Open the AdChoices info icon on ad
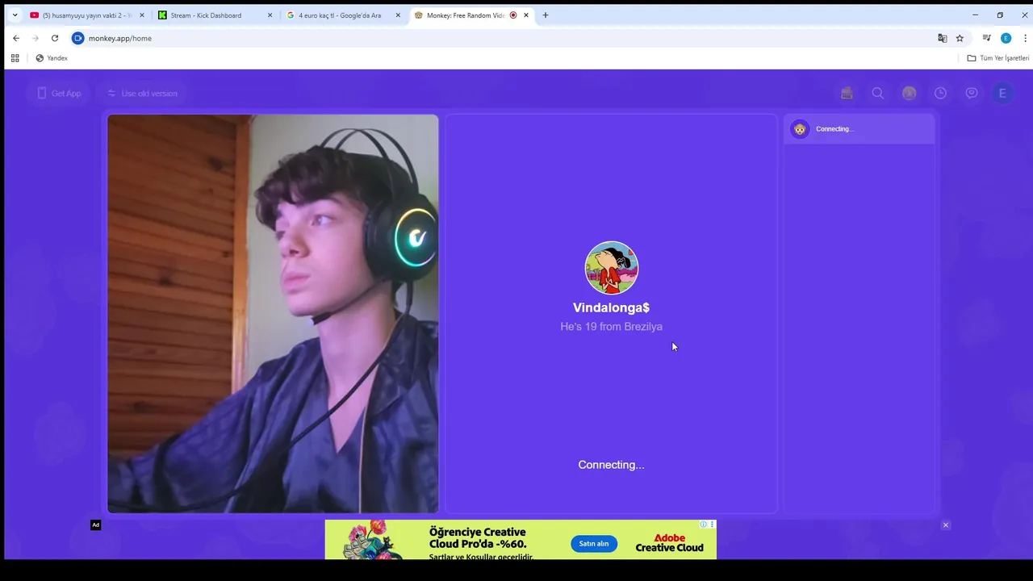Viewport: 1033px width, 581px height. tap(704, 525)
